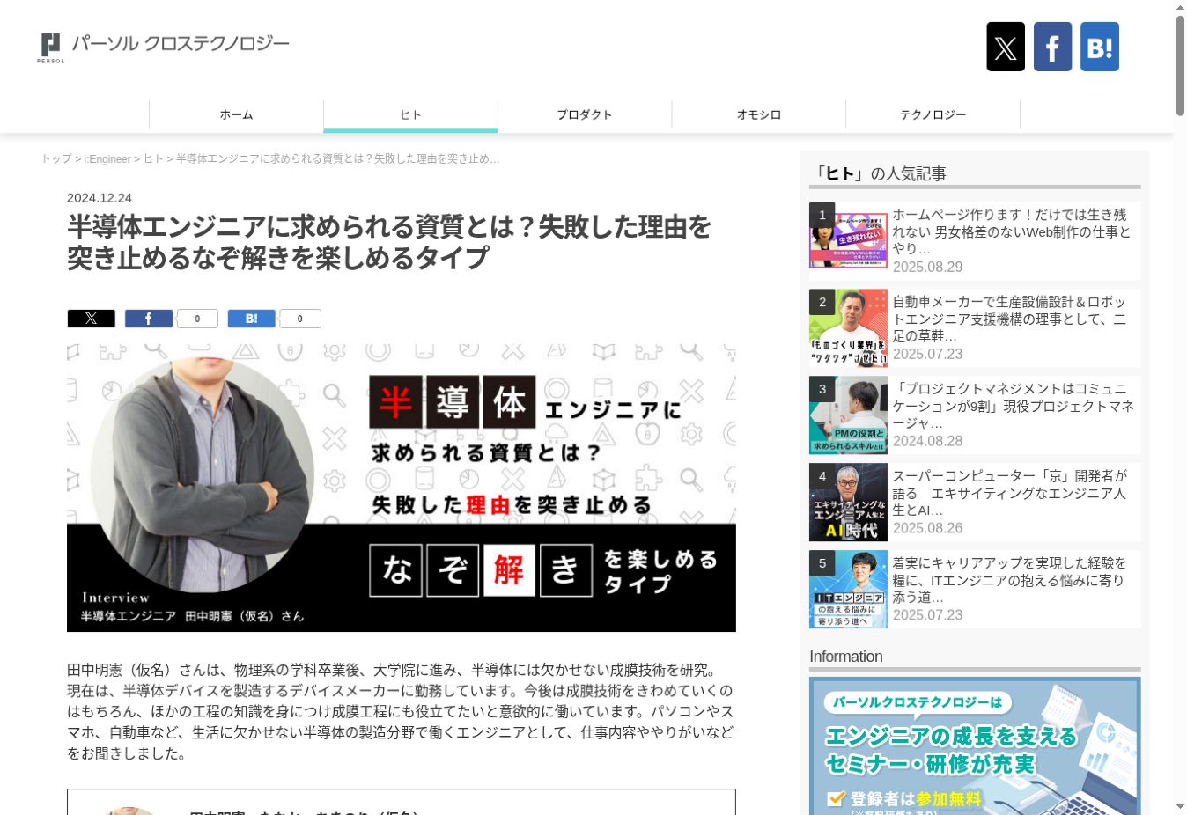Open the オモシロ navigation tab

pos(759,115)
